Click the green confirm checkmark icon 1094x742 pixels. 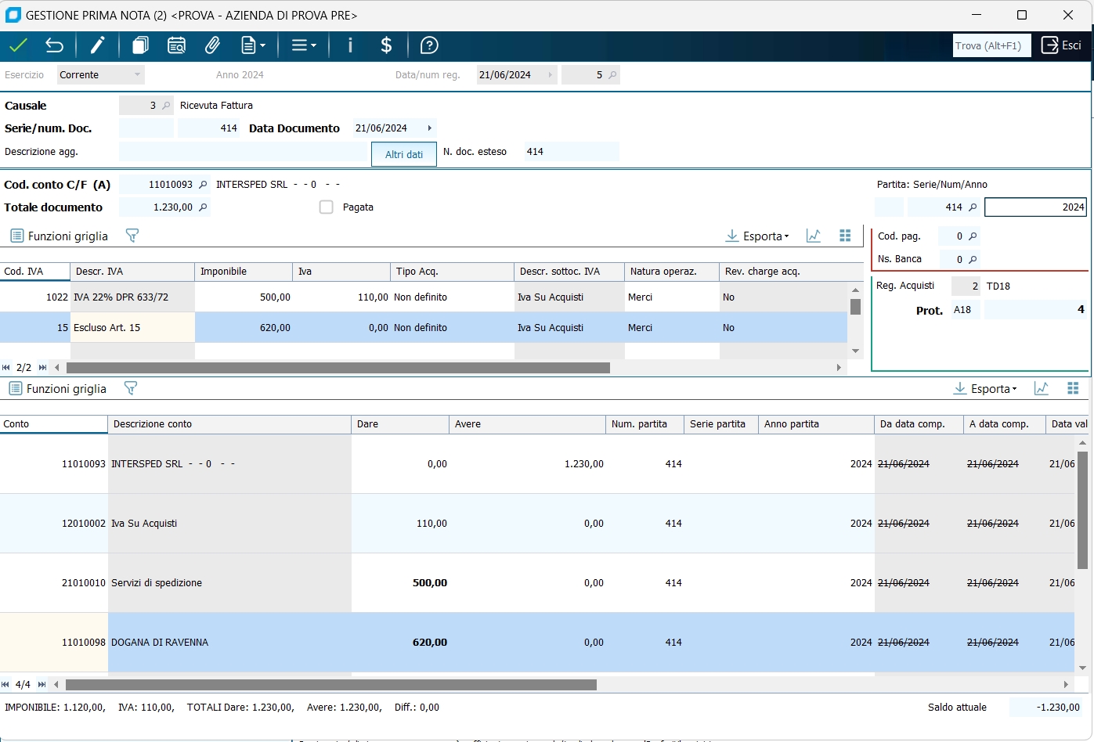[18, 45]
